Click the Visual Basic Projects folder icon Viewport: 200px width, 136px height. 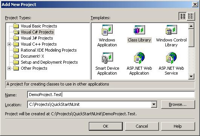coord(16,26)
